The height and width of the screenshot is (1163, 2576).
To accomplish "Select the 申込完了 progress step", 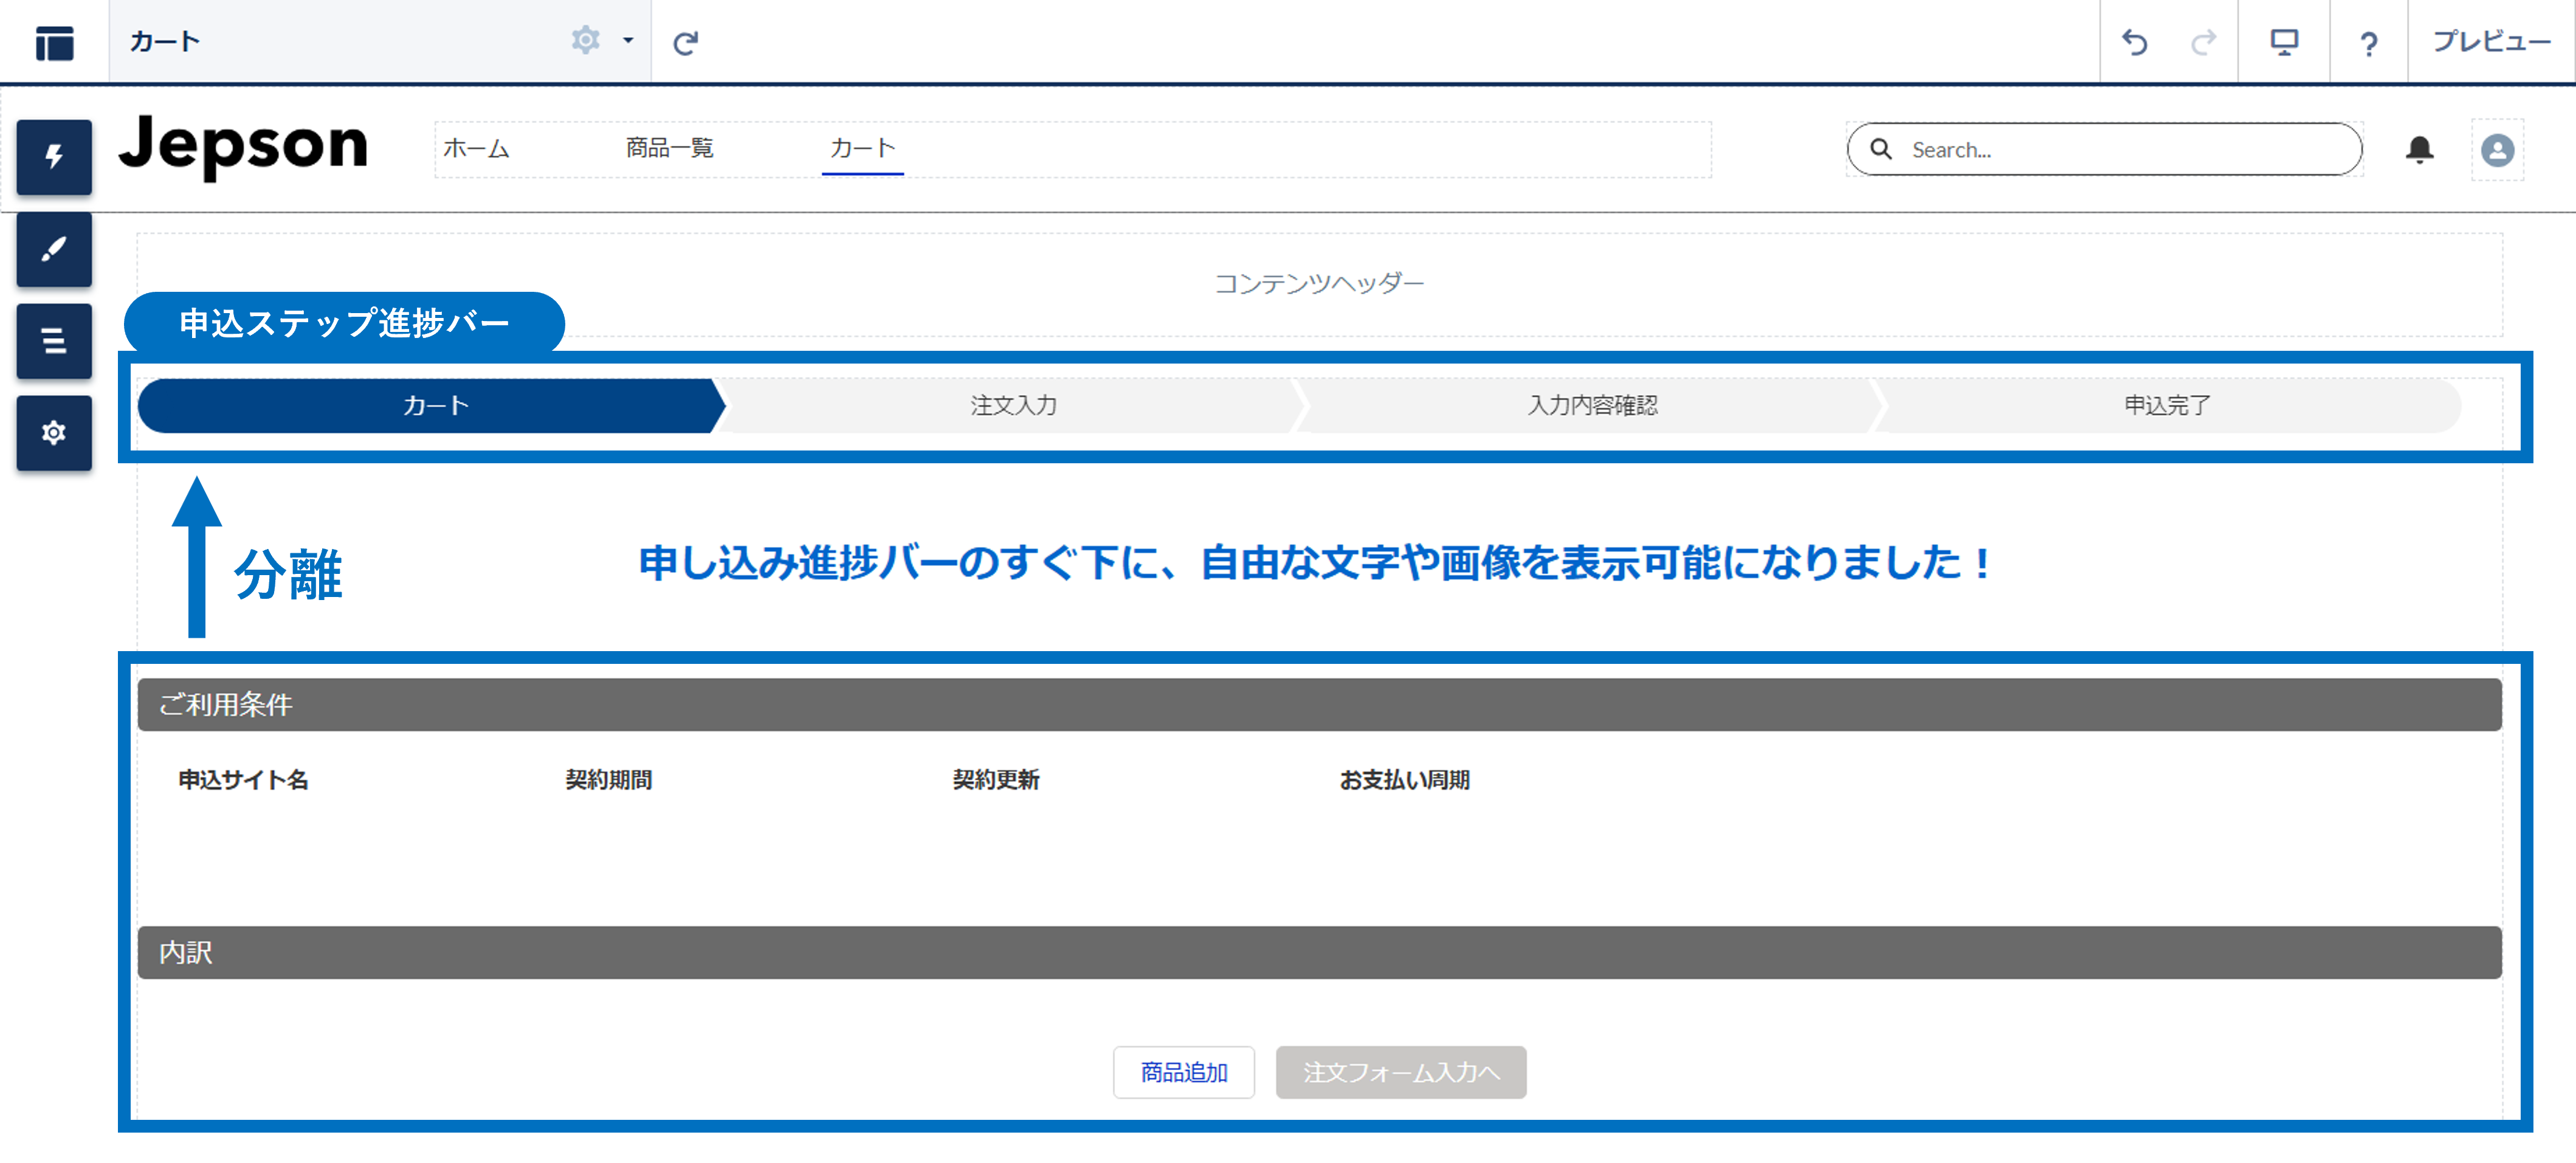I will (2167, 405).
